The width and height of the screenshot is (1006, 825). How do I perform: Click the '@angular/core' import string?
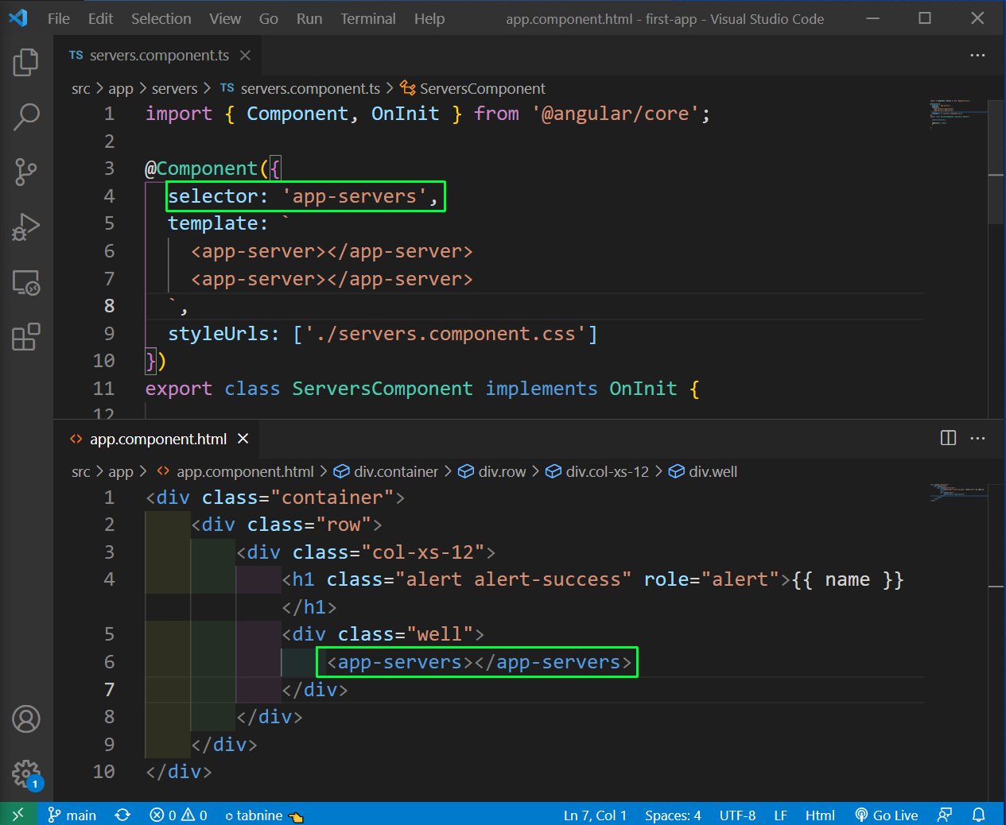tap(616, 114)
